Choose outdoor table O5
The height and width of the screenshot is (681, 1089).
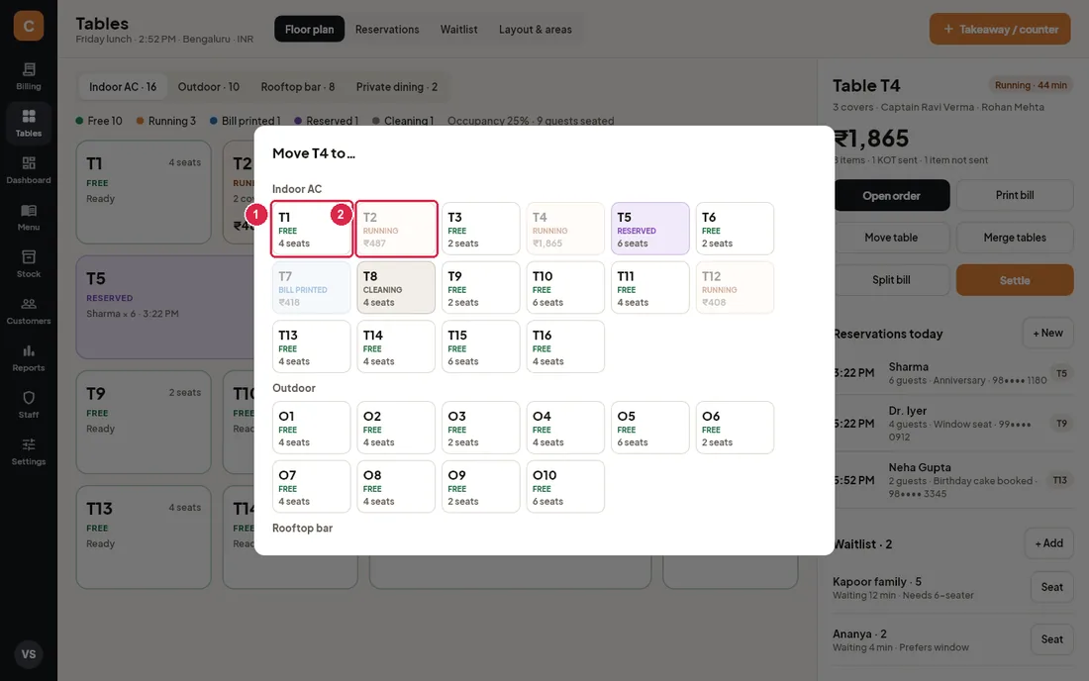[650, 429]
